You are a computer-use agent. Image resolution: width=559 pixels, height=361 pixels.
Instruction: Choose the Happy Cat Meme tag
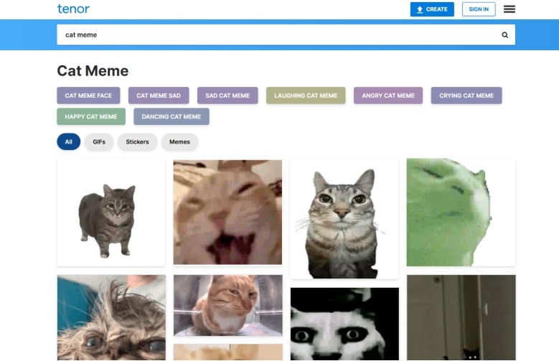pyautogui.click(x=91, y=117)
